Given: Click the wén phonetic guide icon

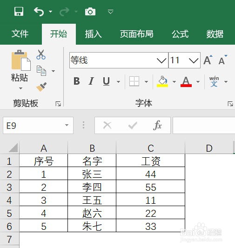Looking at the screenshot, I should tap(214, 81).
